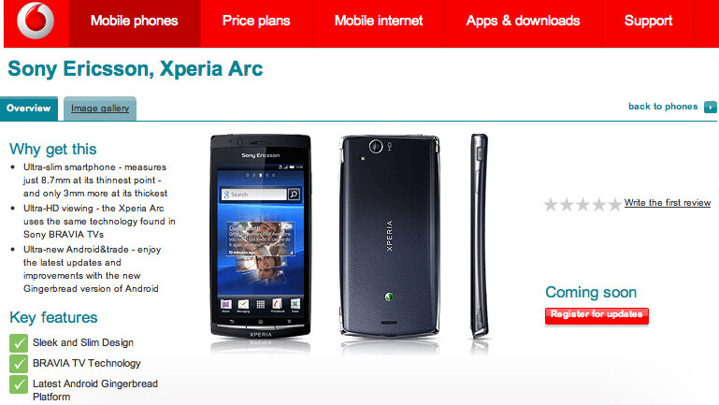Click the back to phones link text

(663, 107)
